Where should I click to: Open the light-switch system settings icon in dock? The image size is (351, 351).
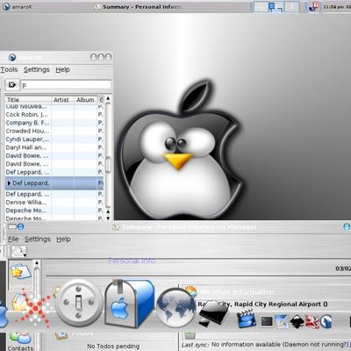tap(79, 303)
